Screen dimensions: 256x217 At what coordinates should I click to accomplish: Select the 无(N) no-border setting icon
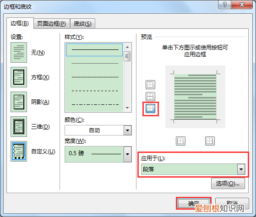click(x=19, y=52)
